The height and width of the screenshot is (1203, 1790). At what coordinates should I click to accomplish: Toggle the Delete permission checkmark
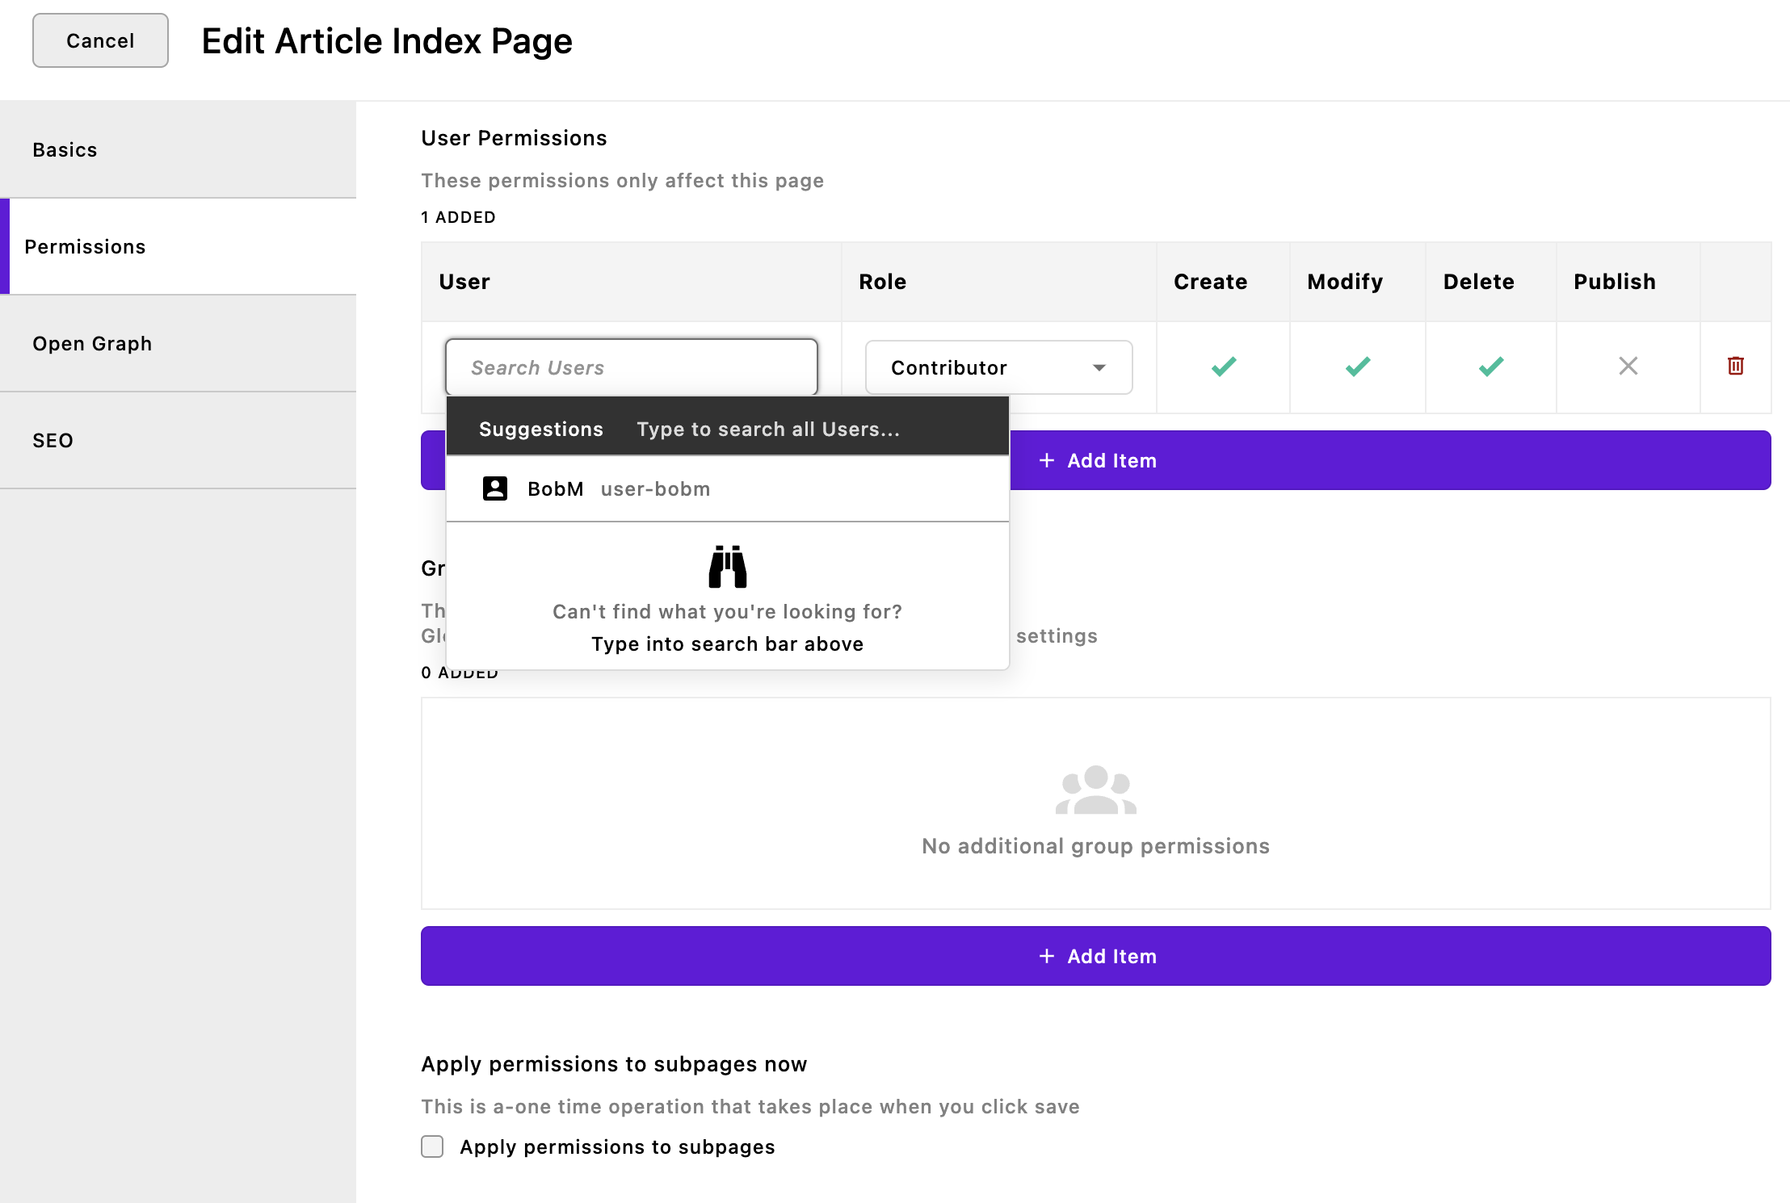coord(1490,367)
